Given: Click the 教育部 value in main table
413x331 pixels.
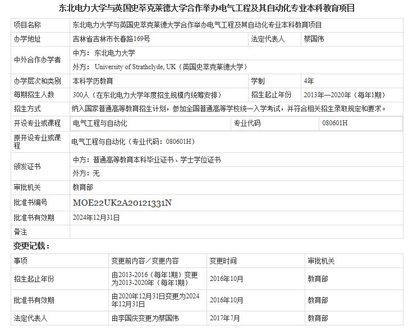Looking at the screenshot, I should (x=82, y=188).
